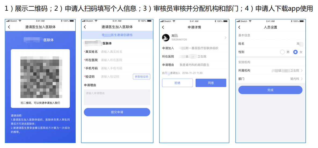The width and height of the screenshot is (318, 148).
Task: Tap back arrow on the invitation form screen
Action: [85, 27]
